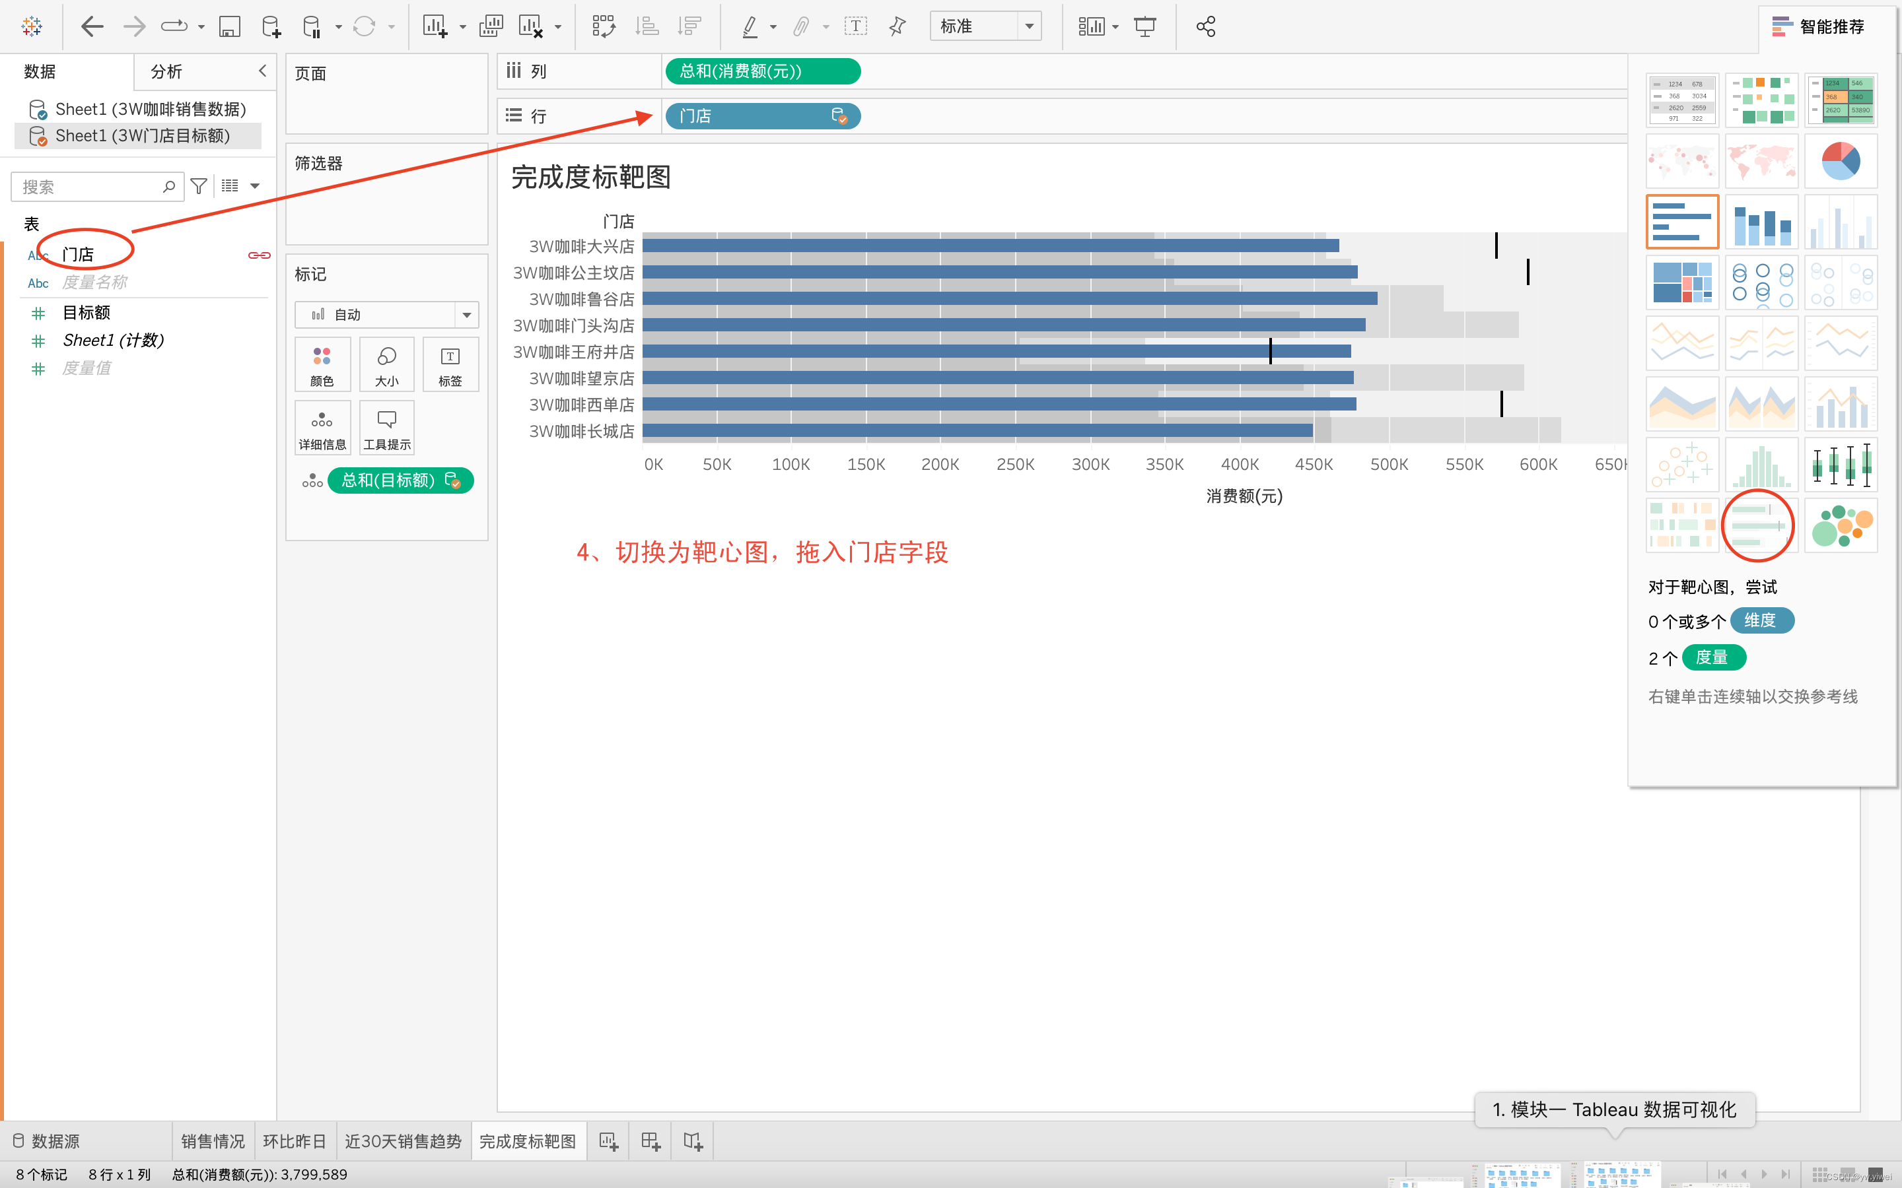Select the 目标额 measure field

[87, 313]
